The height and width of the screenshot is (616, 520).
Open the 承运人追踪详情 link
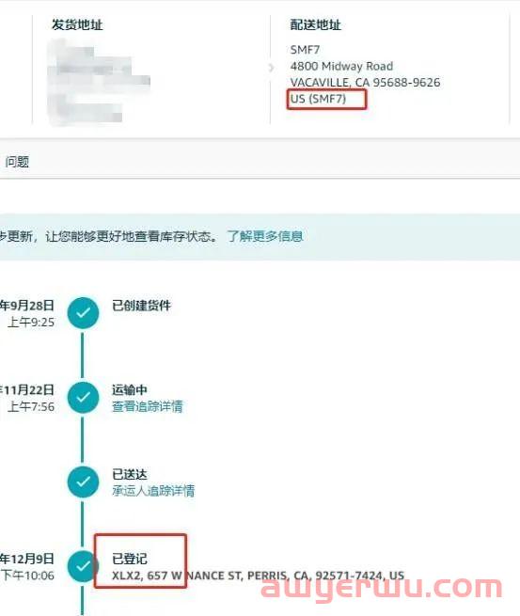click(x=153, y=491)
